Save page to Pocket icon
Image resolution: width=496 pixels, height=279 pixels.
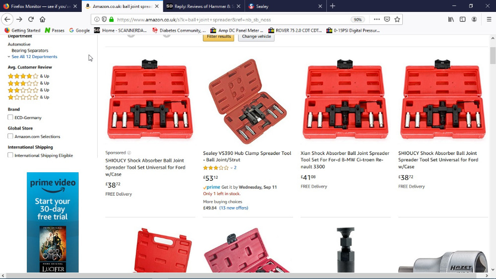point(387,19)
